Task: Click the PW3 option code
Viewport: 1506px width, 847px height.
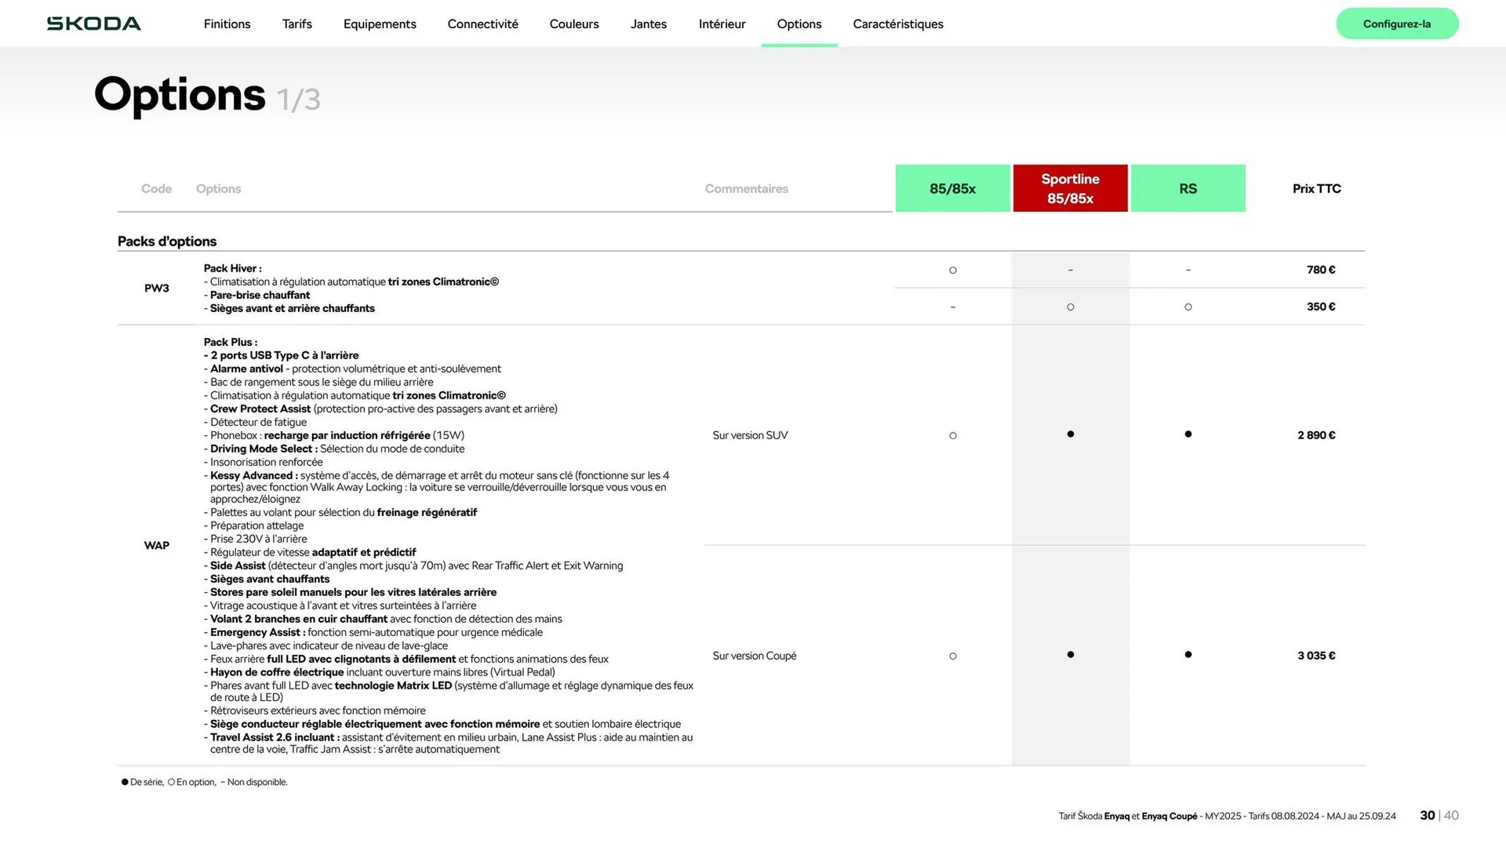Action: [156, 288]
